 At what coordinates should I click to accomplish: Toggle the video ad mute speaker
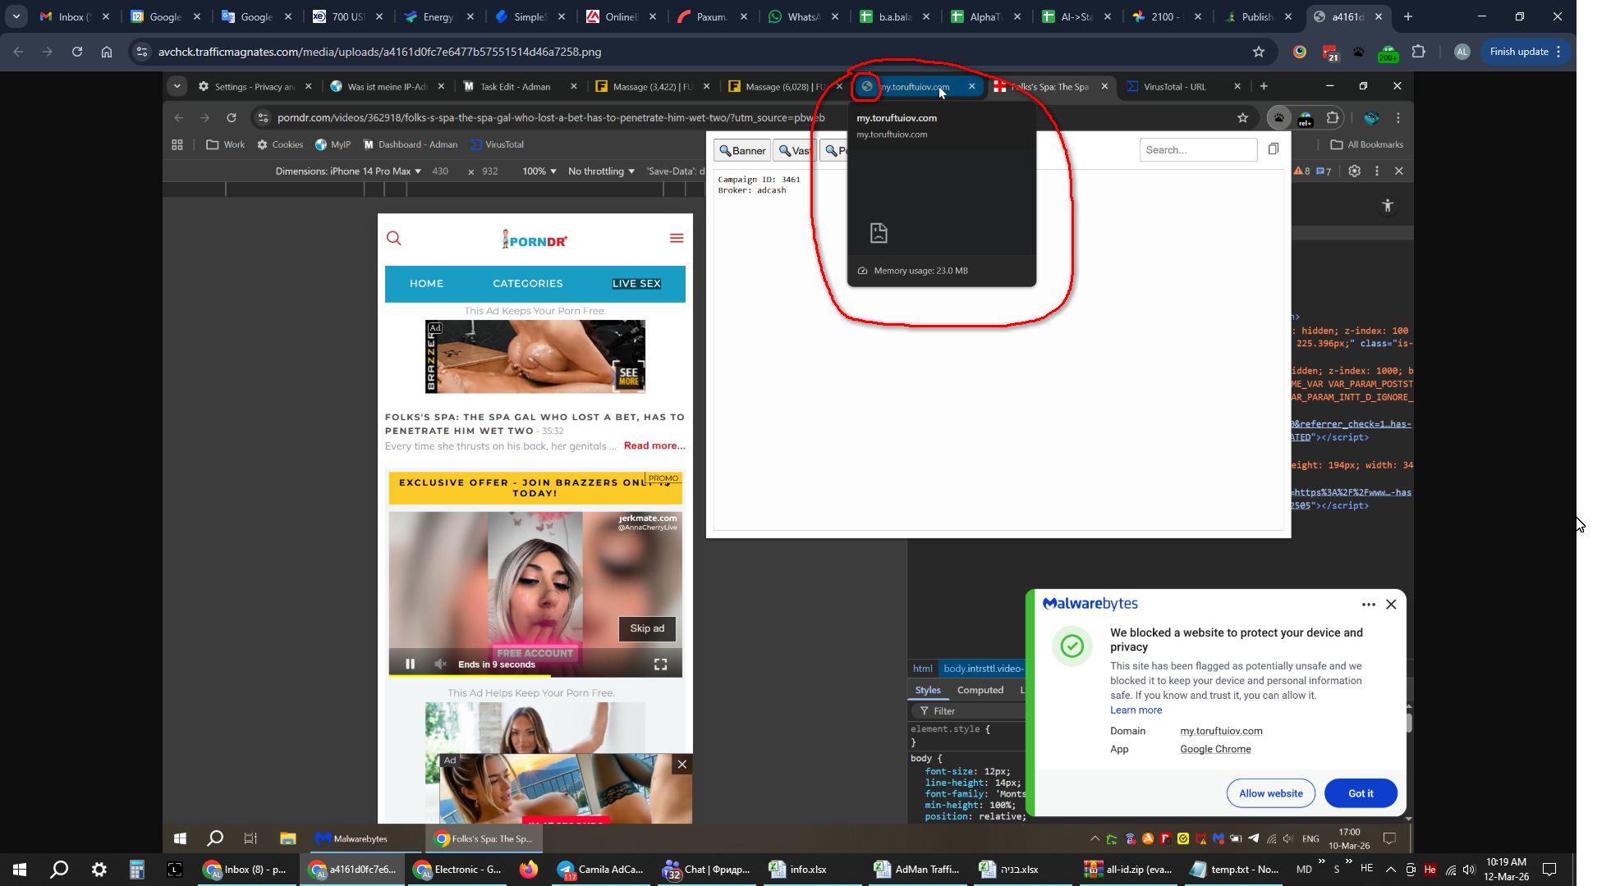440,664
